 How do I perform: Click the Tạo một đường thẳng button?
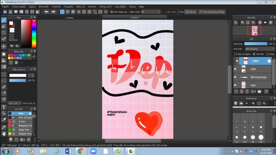pyautogui.click(x=212, y=12)
